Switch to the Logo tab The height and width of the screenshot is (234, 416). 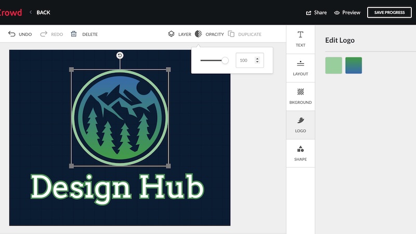[301, 125]
